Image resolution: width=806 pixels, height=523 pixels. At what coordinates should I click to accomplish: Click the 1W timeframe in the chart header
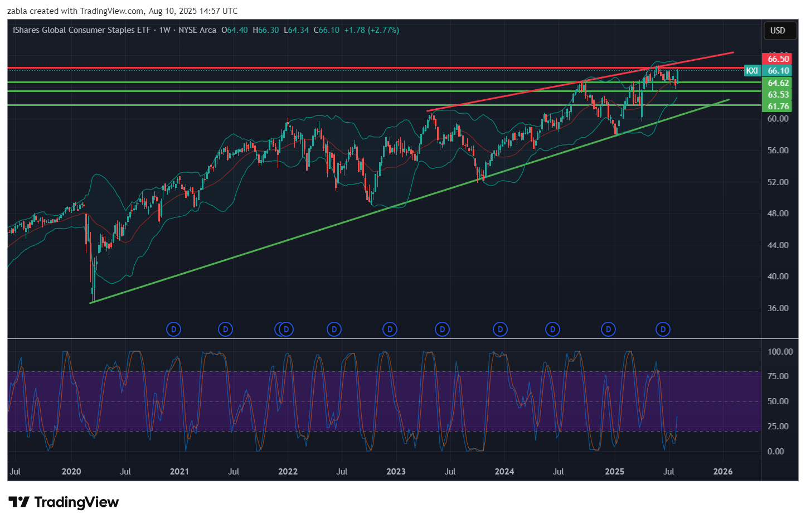tap(164, 30)
